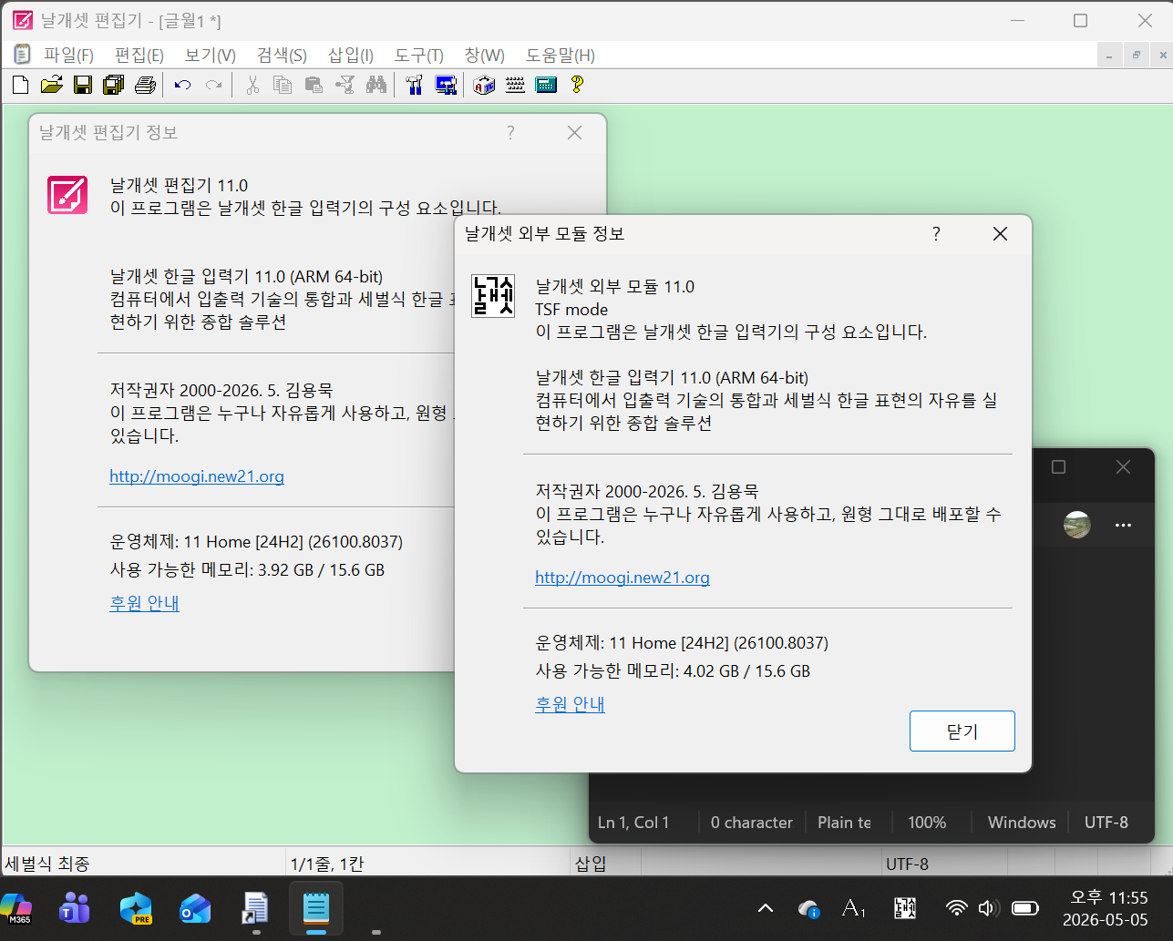Click the battery tray icon
This screenshot has width=1173, height=941.
[x=1025, y=908]
